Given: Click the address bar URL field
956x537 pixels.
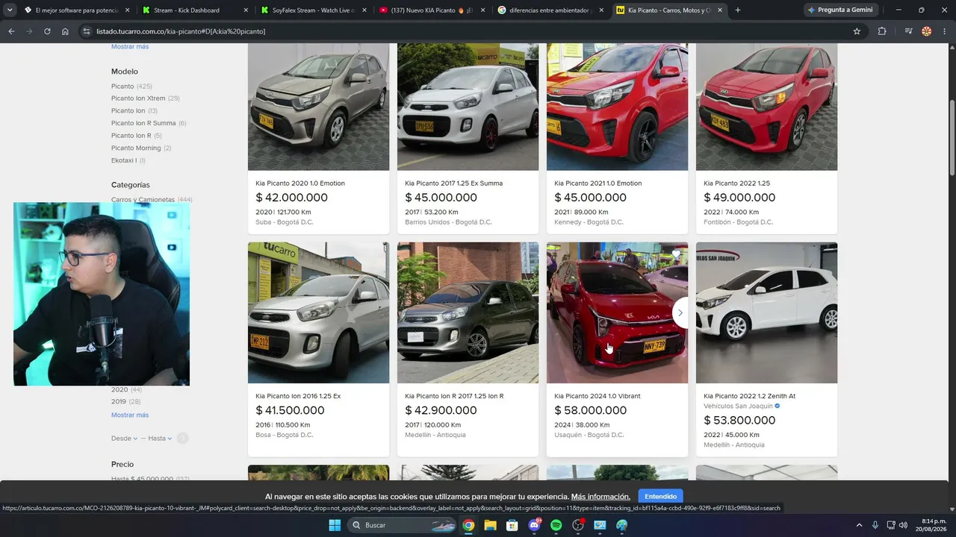Looking at the screenshot, I should click(x=463, y=31).
